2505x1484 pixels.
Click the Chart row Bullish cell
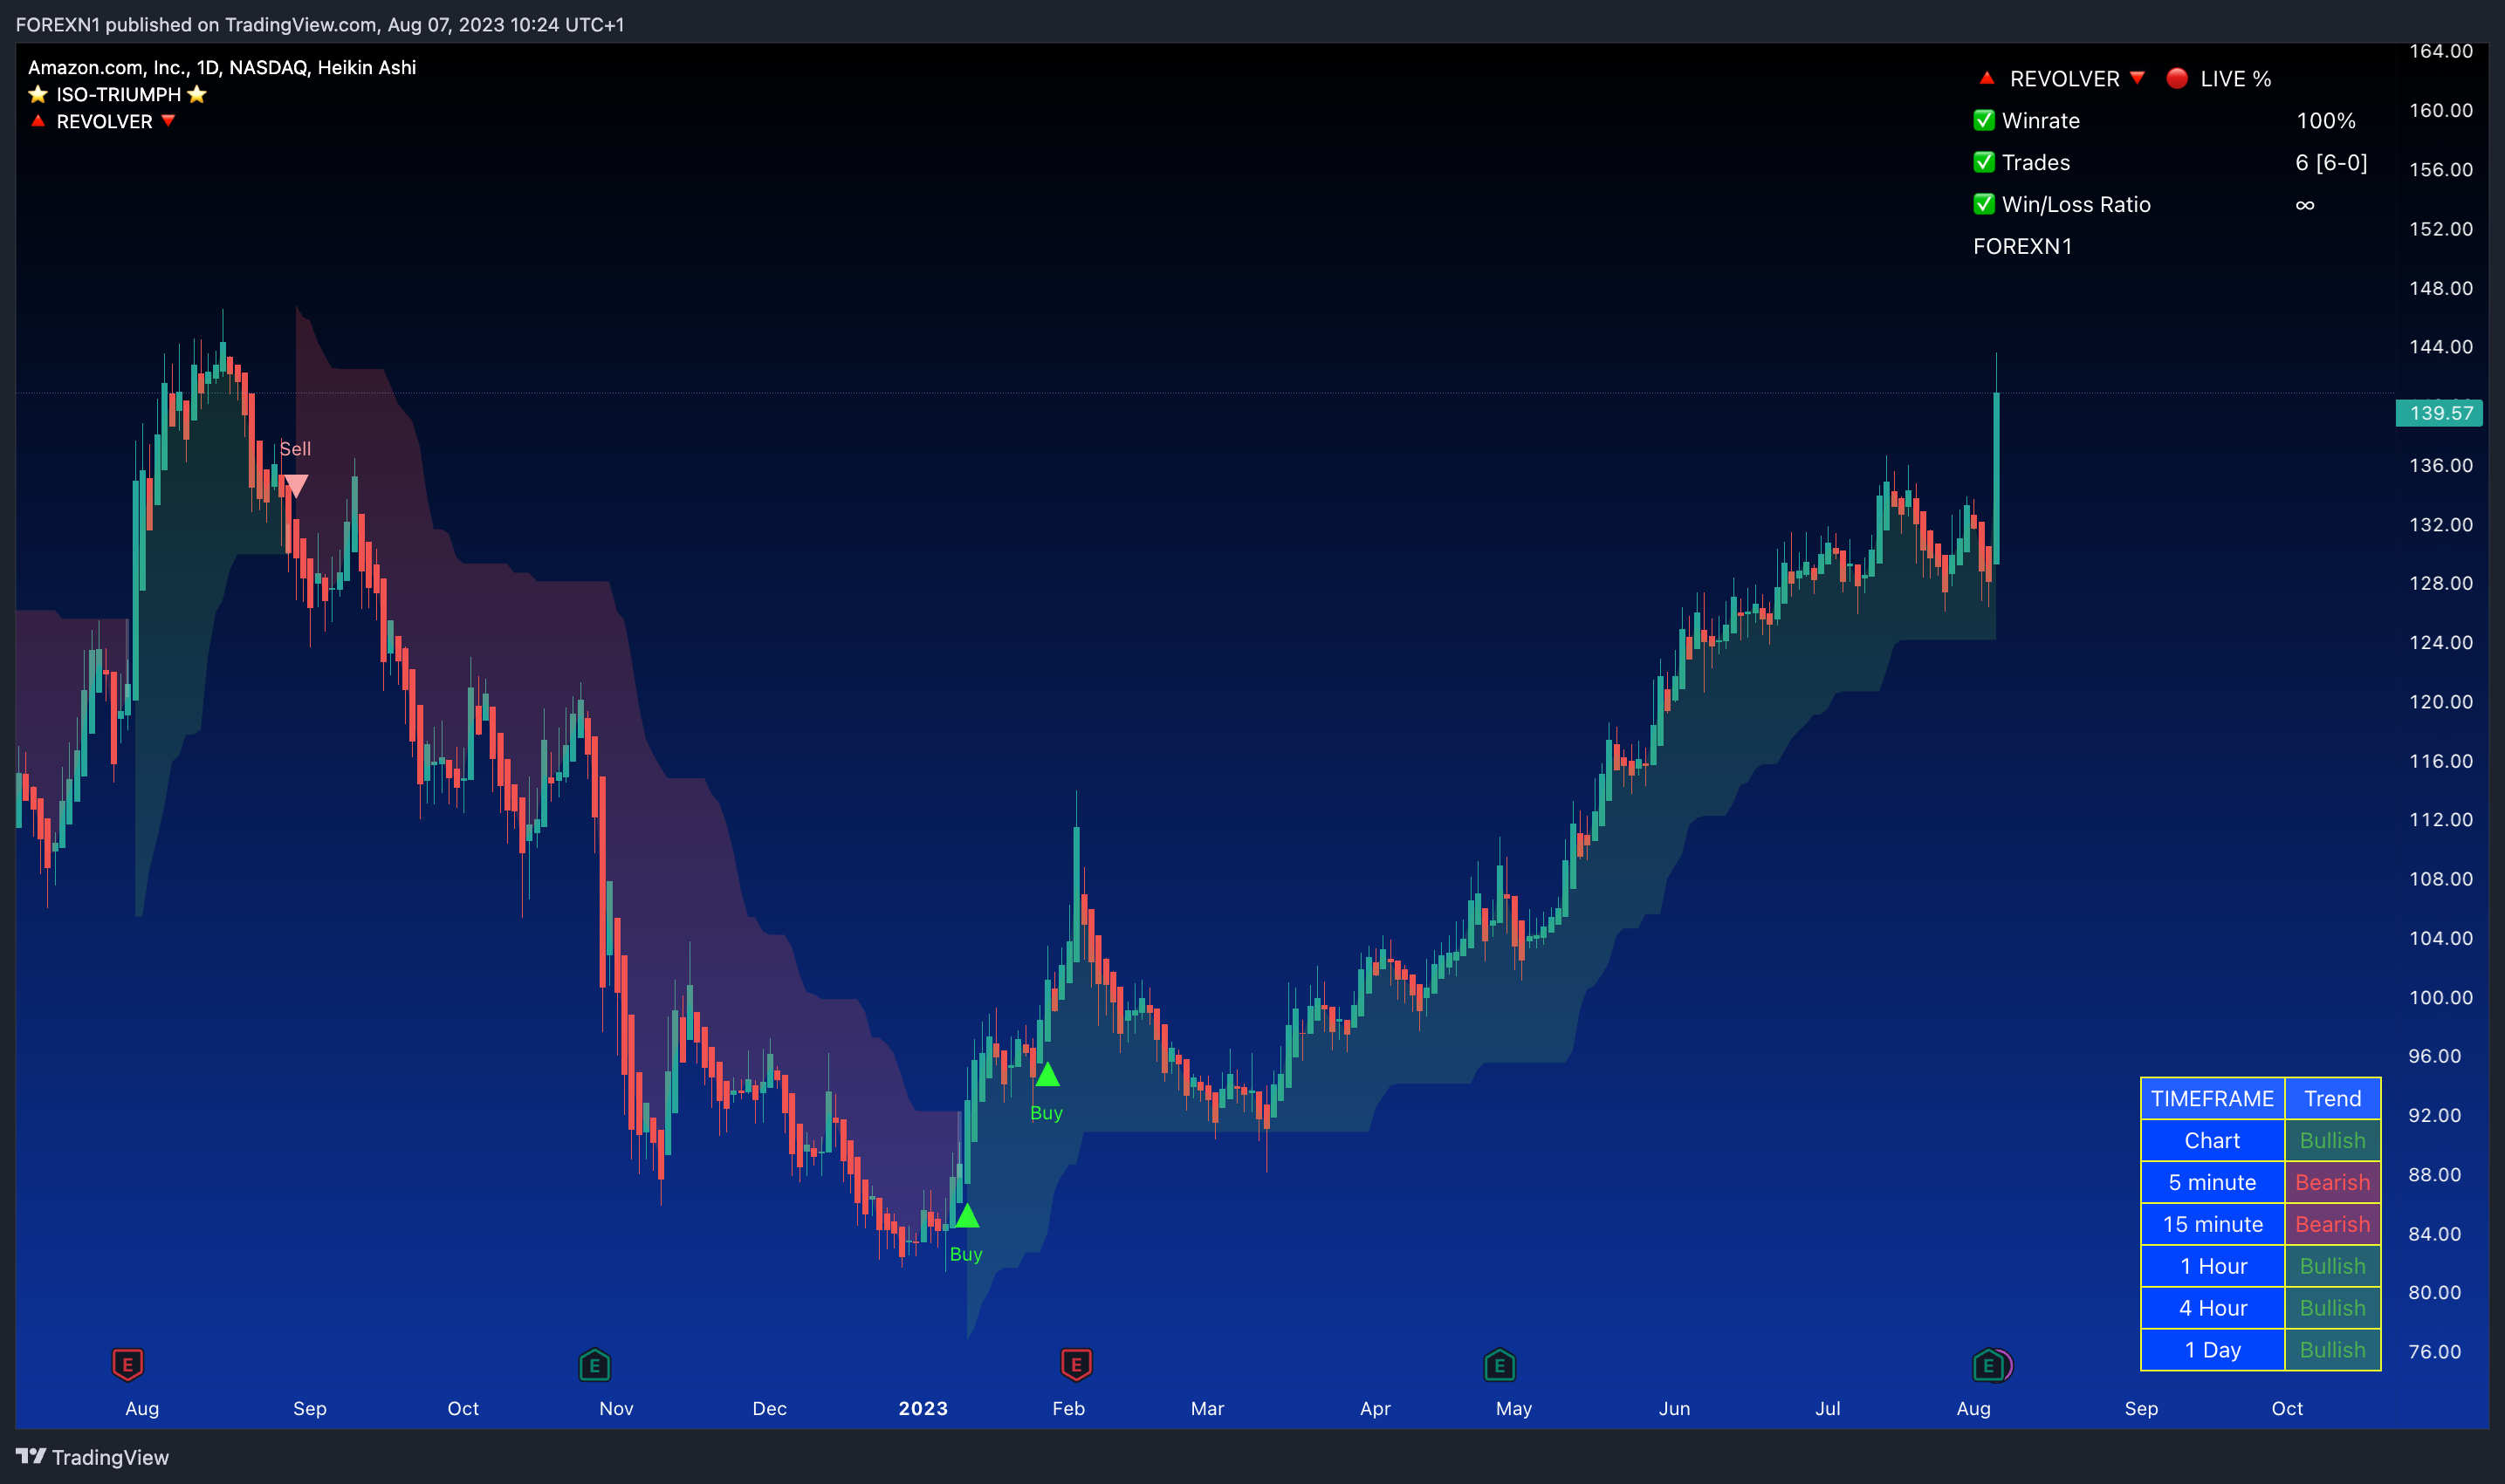(2332, 1140)
